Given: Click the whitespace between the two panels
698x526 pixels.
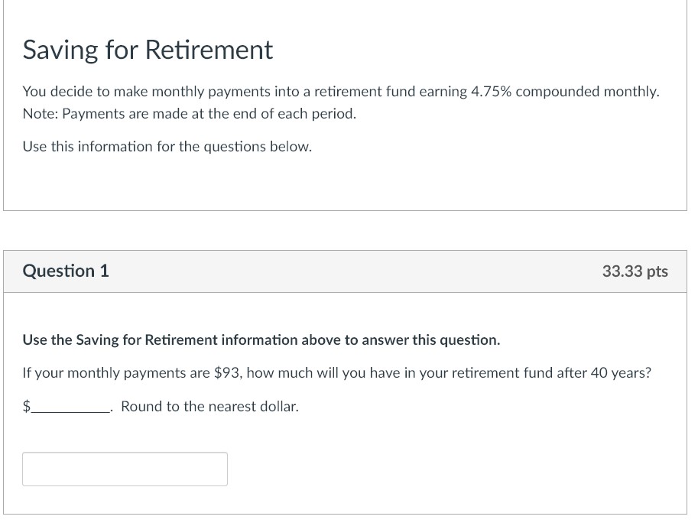Looking at the screenshot, I should [346, 229].
